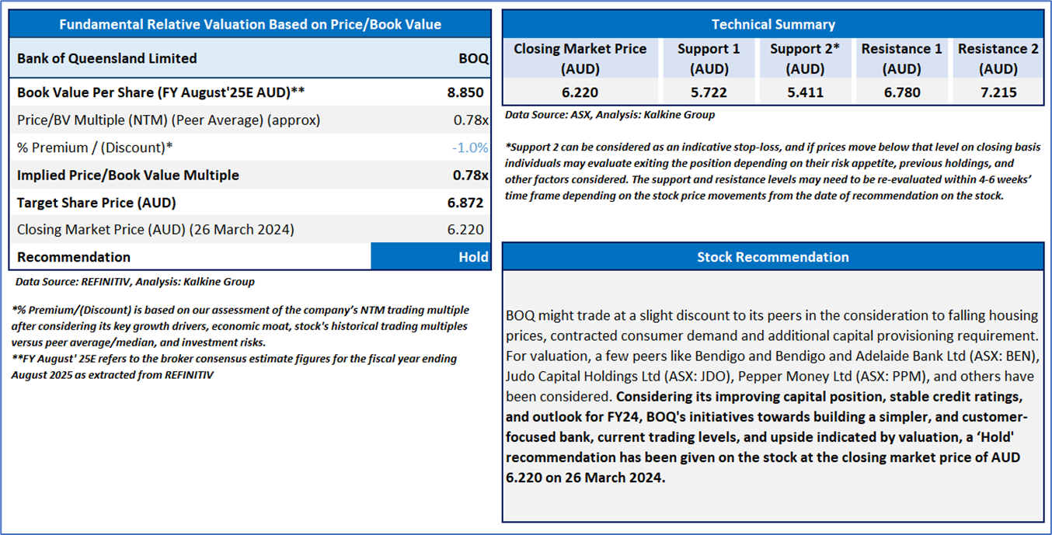Image resolution: width=1052 pixels, height=535 pixels.
Task: Click 'Data Source: REFINITIV' note
Action: (x=134, y=282)
